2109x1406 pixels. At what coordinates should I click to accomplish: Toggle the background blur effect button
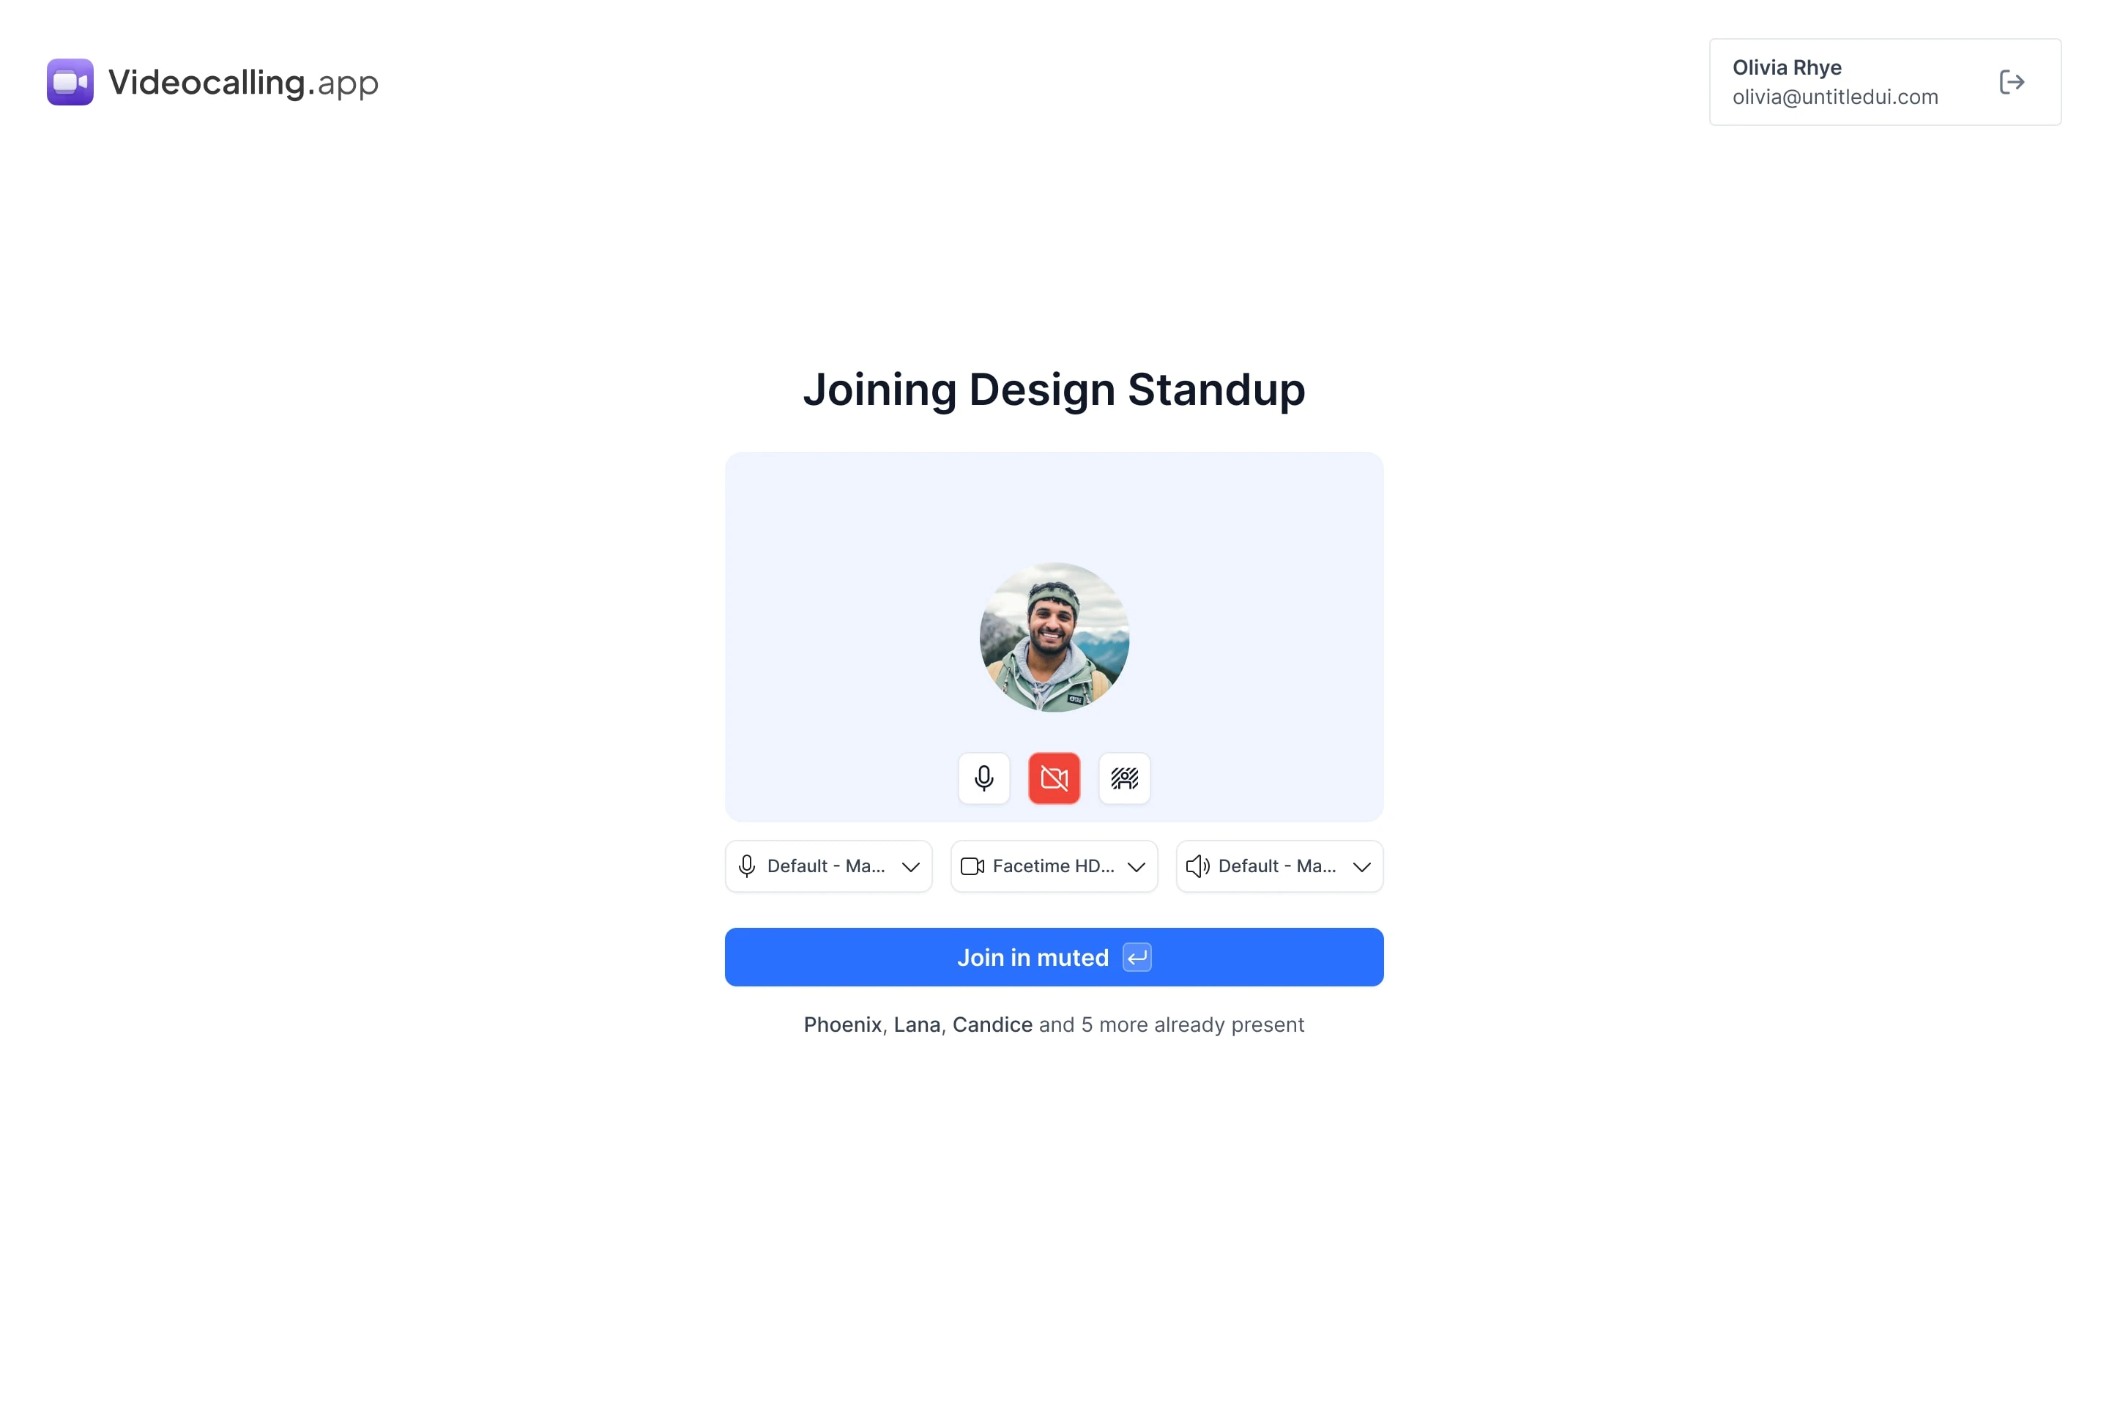pos(1123,778)
